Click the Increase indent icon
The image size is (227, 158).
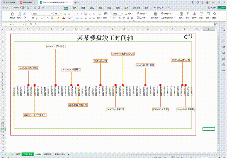(x=94, y=14)
